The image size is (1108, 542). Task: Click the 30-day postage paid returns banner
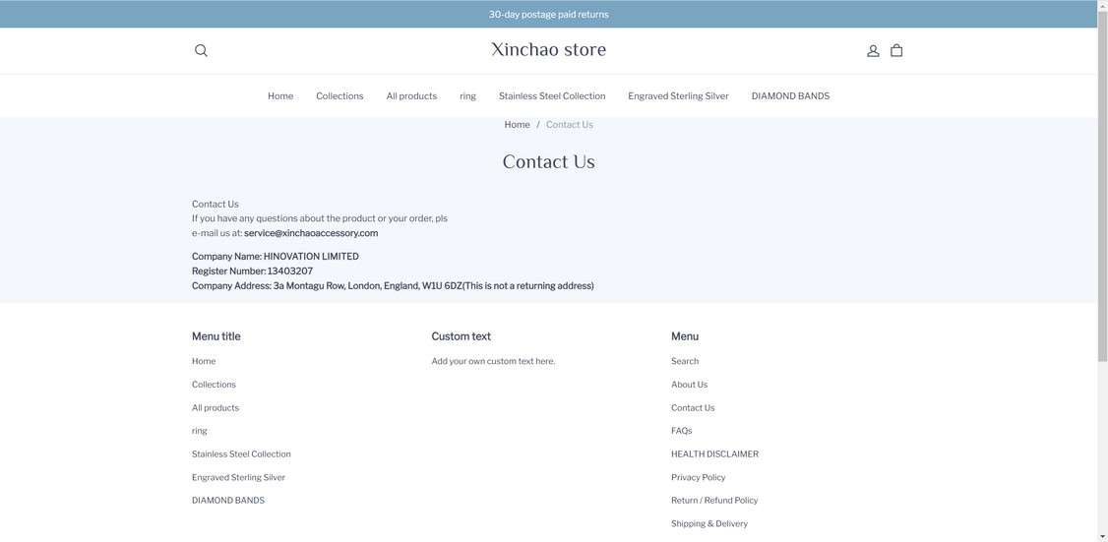548,14
